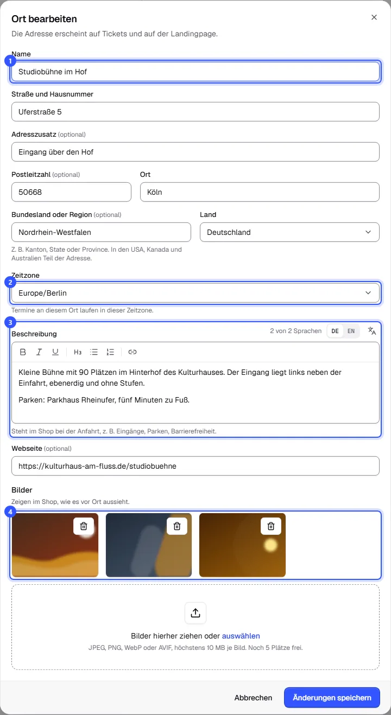Click the '2 von 2 Sprachen' text
391x715 pixels.
(x=295, y=331)
